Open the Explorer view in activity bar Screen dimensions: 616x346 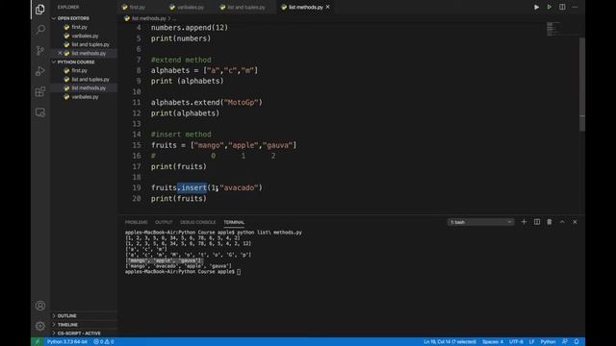[x=40, y=9]
